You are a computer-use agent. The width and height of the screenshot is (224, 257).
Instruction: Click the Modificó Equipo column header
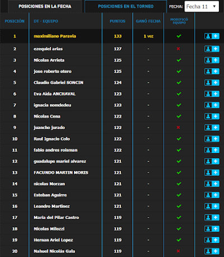pos(179,21)
